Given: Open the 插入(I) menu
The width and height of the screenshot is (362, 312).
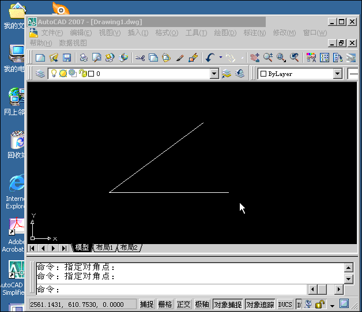Looking at the screenshot, I should pos(138,33).
